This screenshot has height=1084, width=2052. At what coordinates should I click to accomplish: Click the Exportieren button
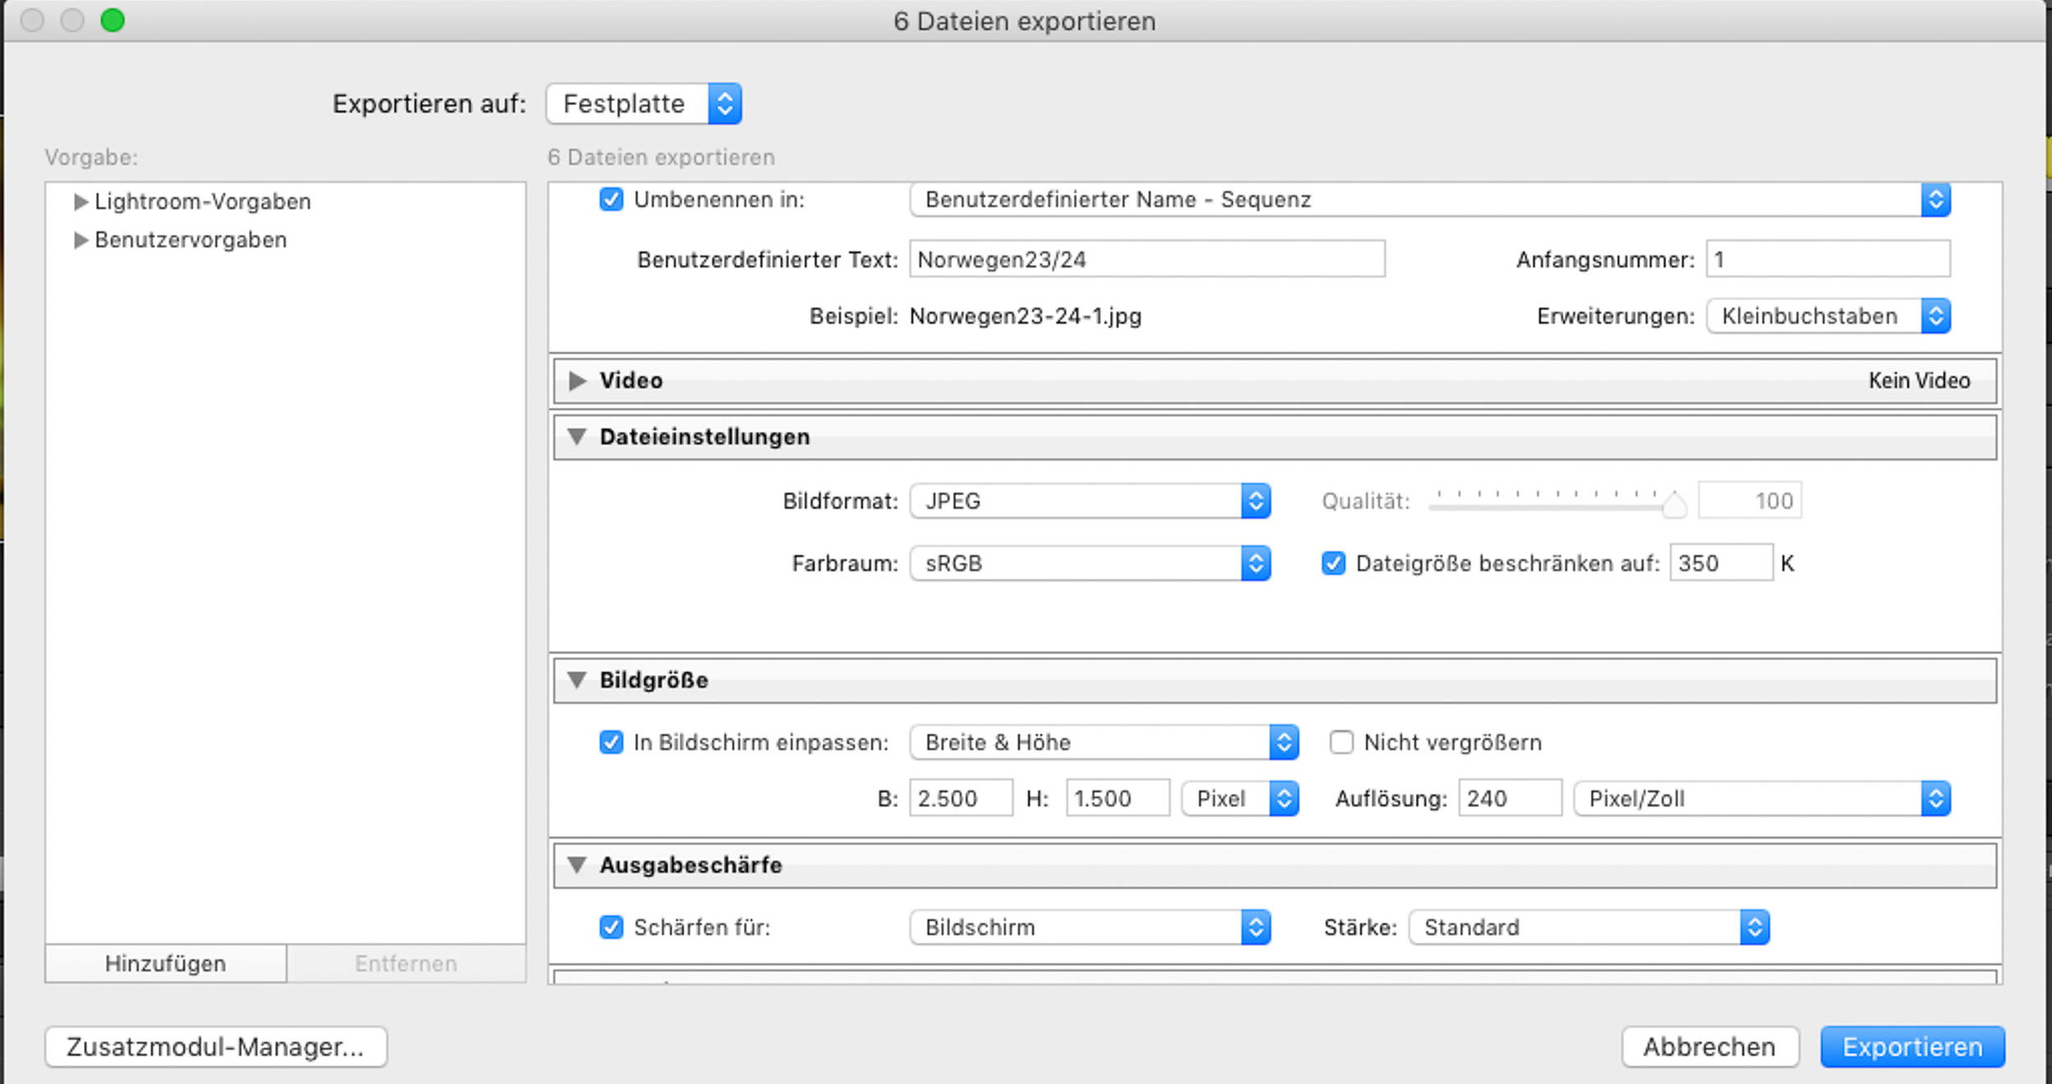point(1912,1047)
